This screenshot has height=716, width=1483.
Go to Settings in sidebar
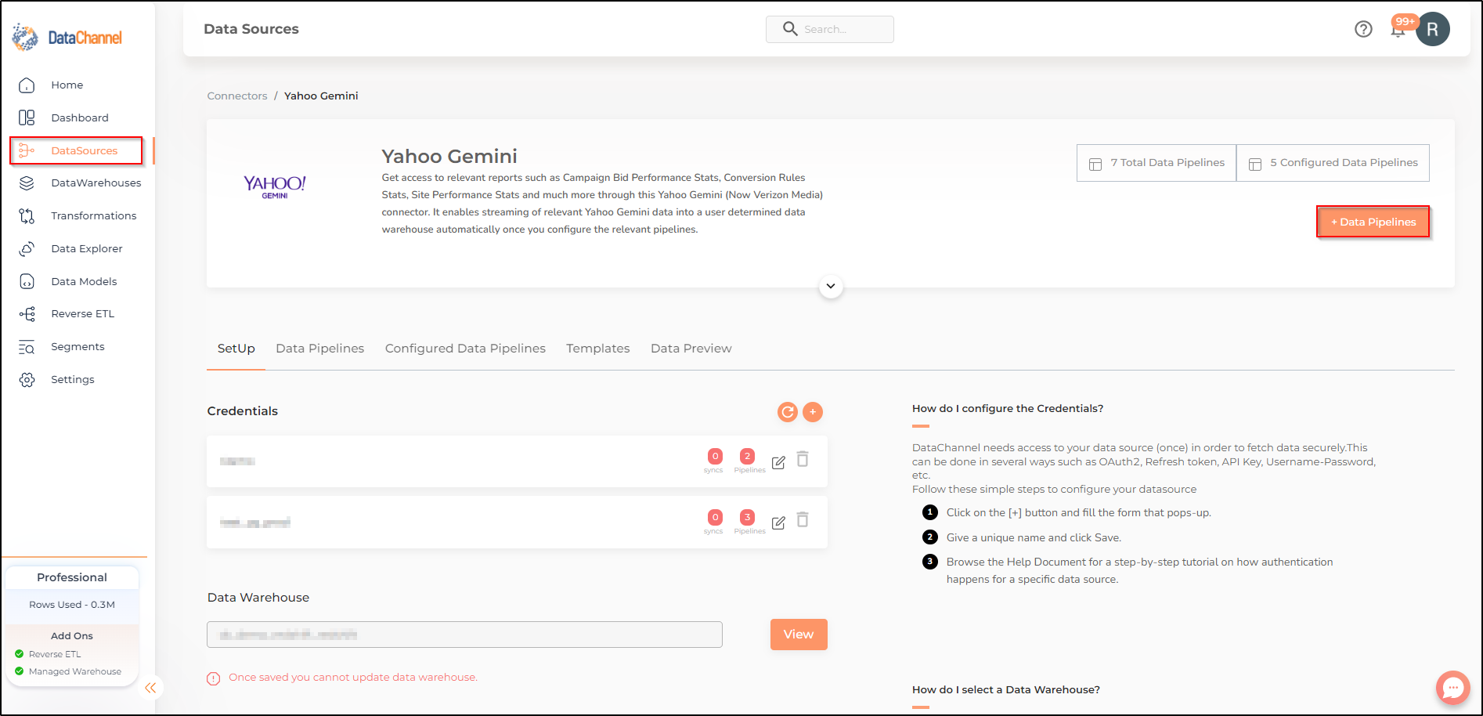click(73, 380)
